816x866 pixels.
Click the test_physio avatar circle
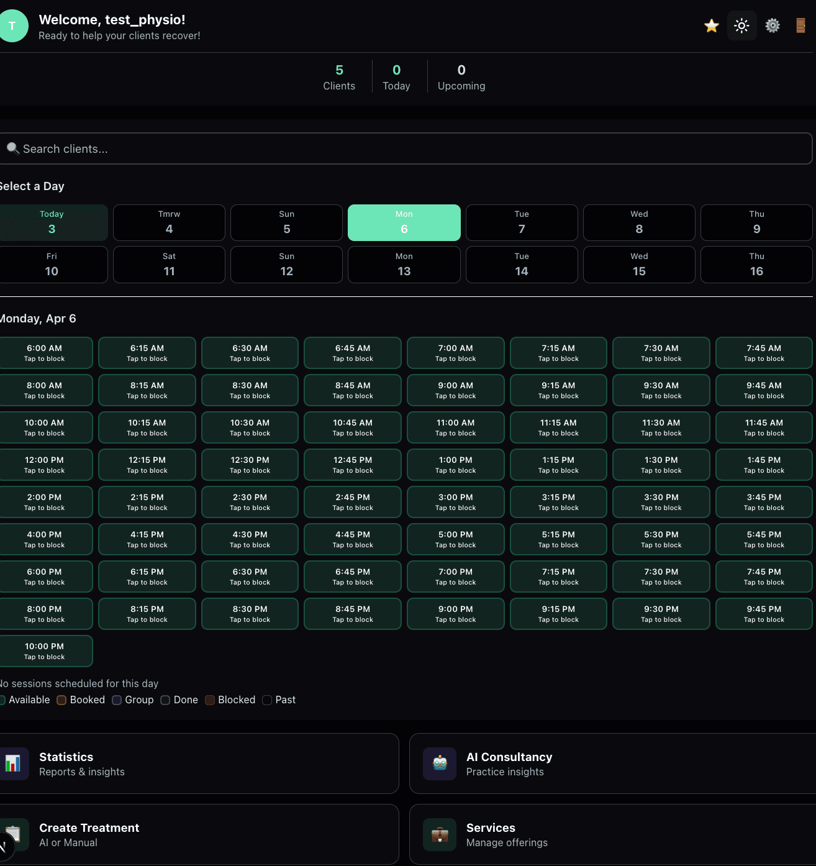(x=12, y=25)
